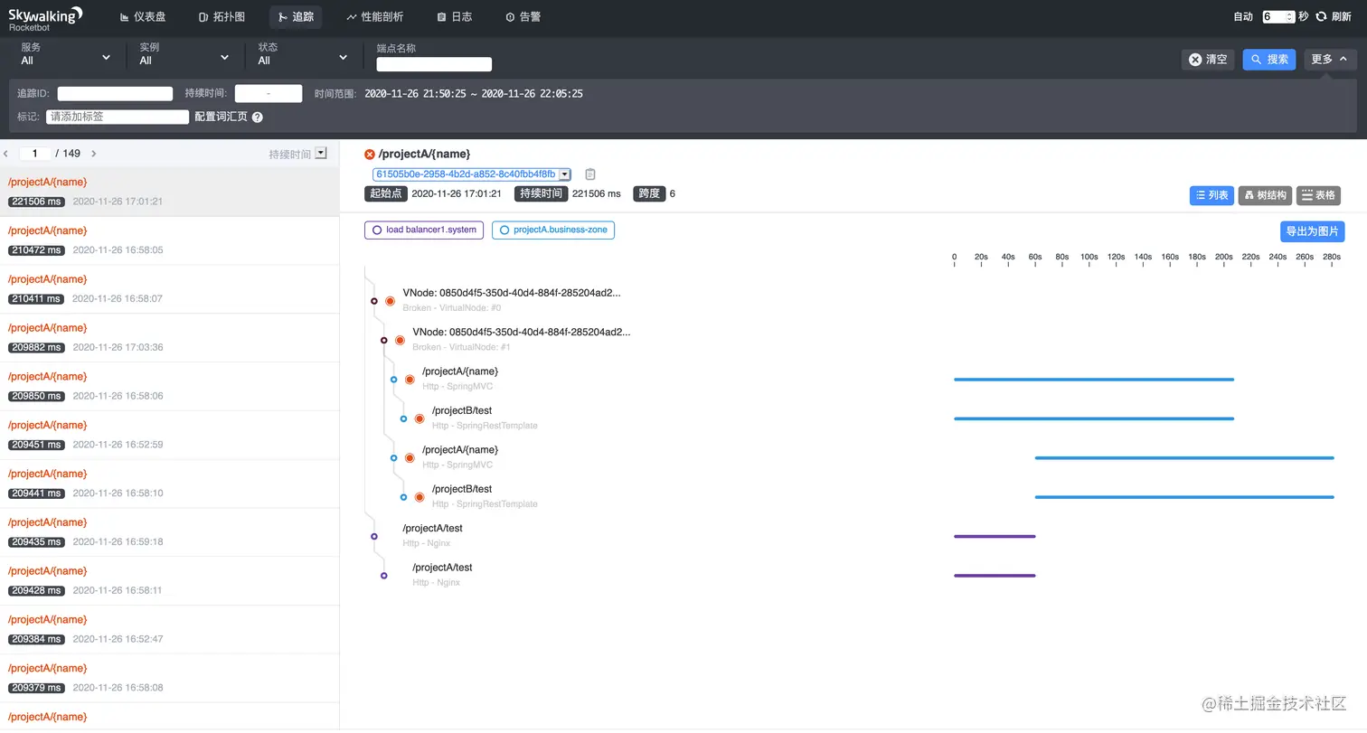
Task: Click the red error icon beside the trace title
Action: pyautogui.click(x=370, y=155)
